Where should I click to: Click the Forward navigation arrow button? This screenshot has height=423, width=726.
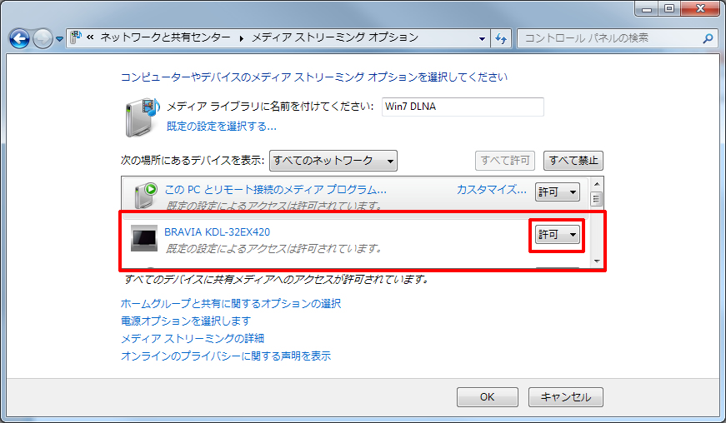[x=43, y=39]
